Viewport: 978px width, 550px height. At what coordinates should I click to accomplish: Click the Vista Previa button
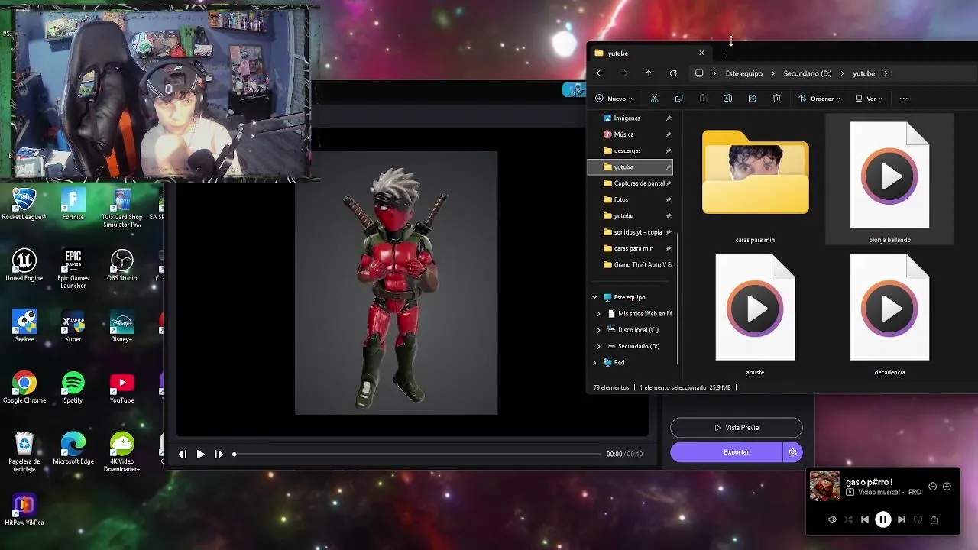tap(737, 428)
